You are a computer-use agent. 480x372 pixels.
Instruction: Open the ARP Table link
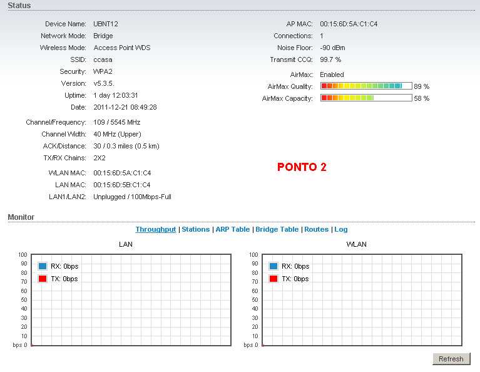pos(233,229)
